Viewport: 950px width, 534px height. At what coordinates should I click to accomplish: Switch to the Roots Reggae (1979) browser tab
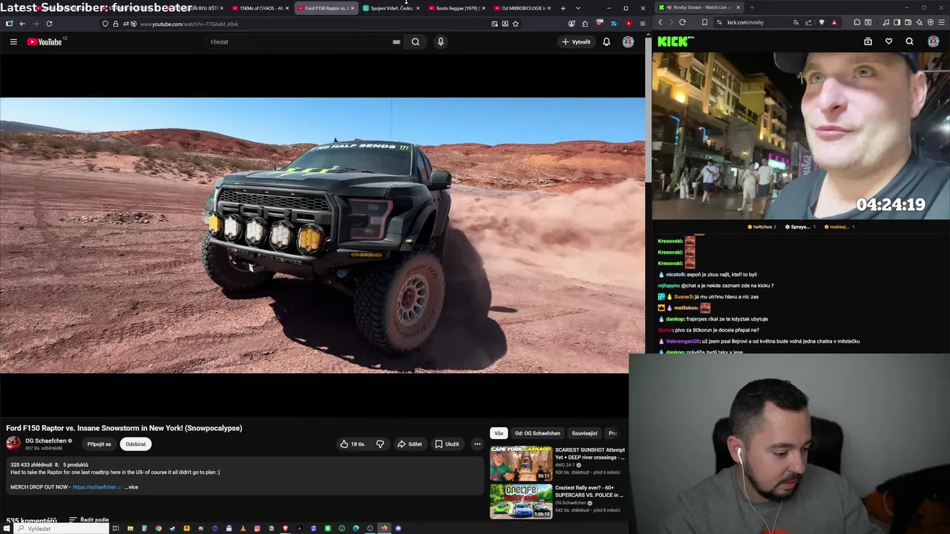pos(456,8)
